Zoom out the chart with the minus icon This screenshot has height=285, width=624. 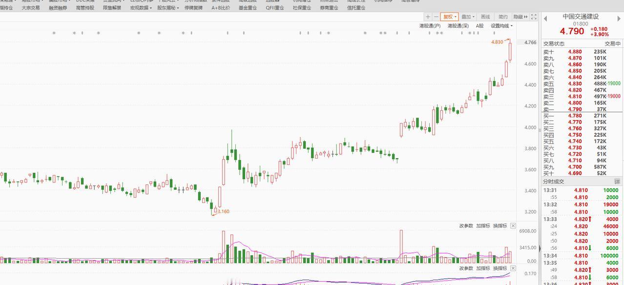click(436, 17)
